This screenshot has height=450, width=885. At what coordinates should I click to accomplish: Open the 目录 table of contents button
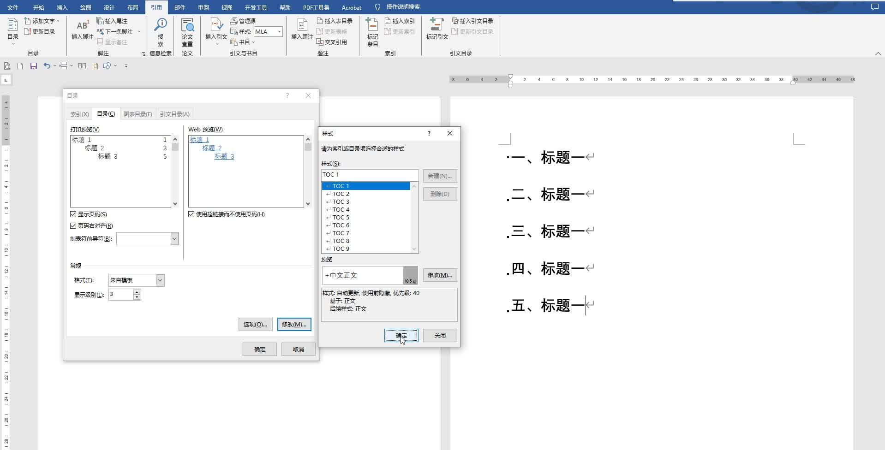pos(13,31)
